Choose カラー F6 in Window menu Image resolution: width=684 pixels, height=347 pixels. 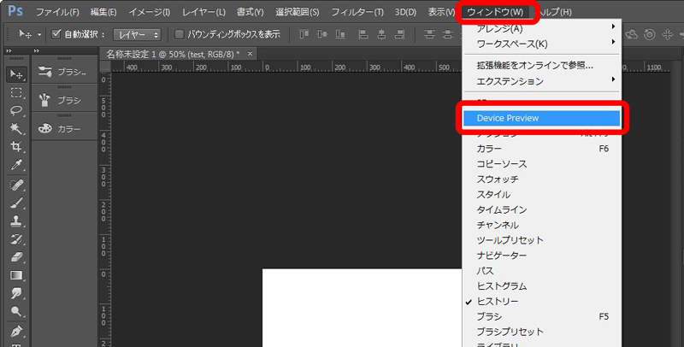pos(541,149)
